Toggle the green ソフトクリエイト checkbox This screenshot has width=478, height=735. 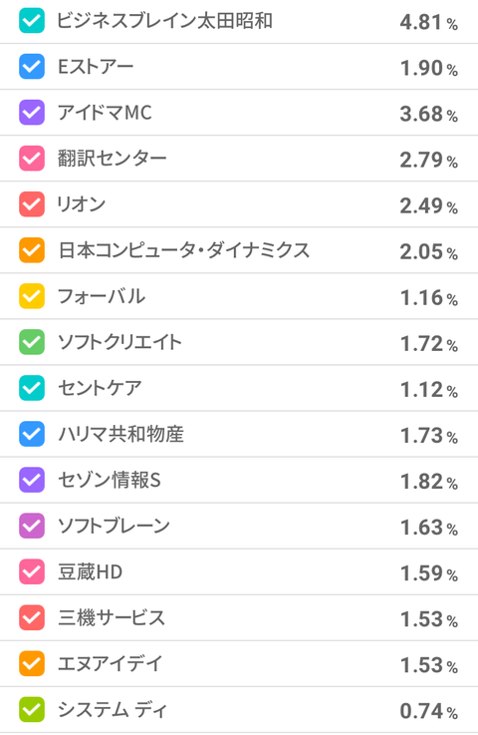tap(32, 342)
